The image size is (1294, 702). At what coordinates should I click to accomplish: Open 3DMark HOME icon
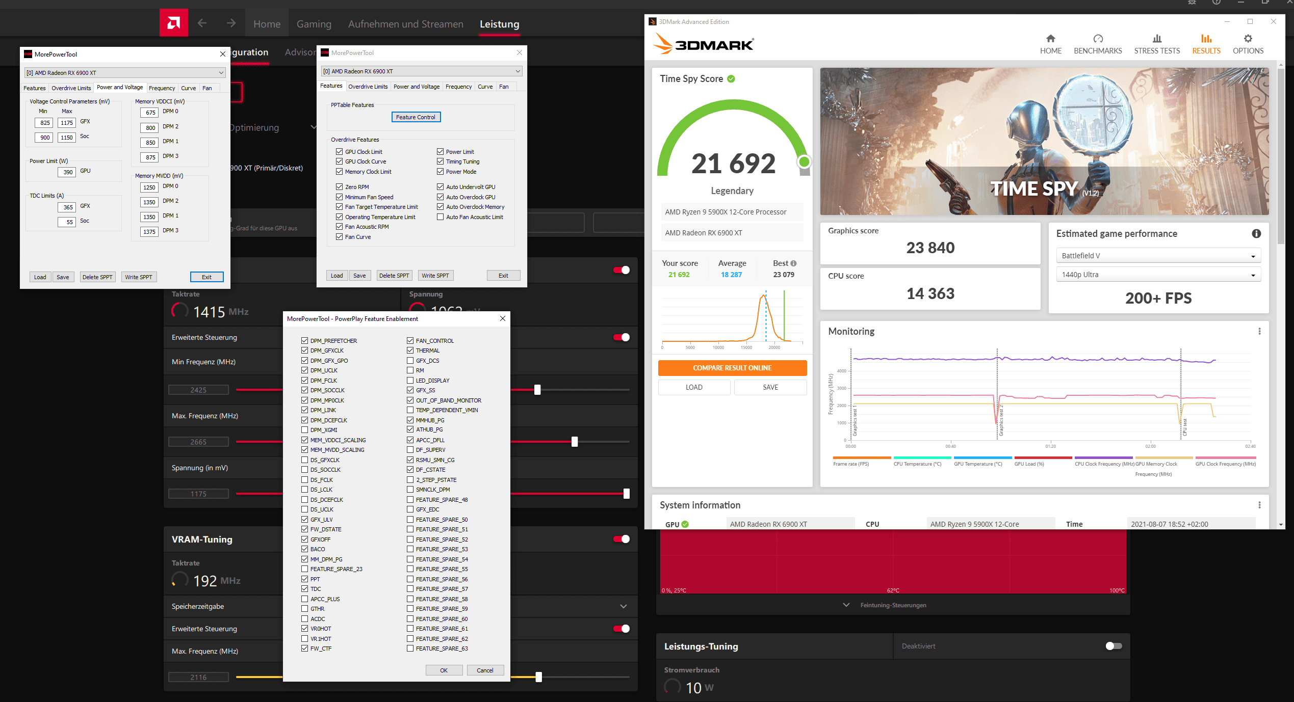point(1050,39)
